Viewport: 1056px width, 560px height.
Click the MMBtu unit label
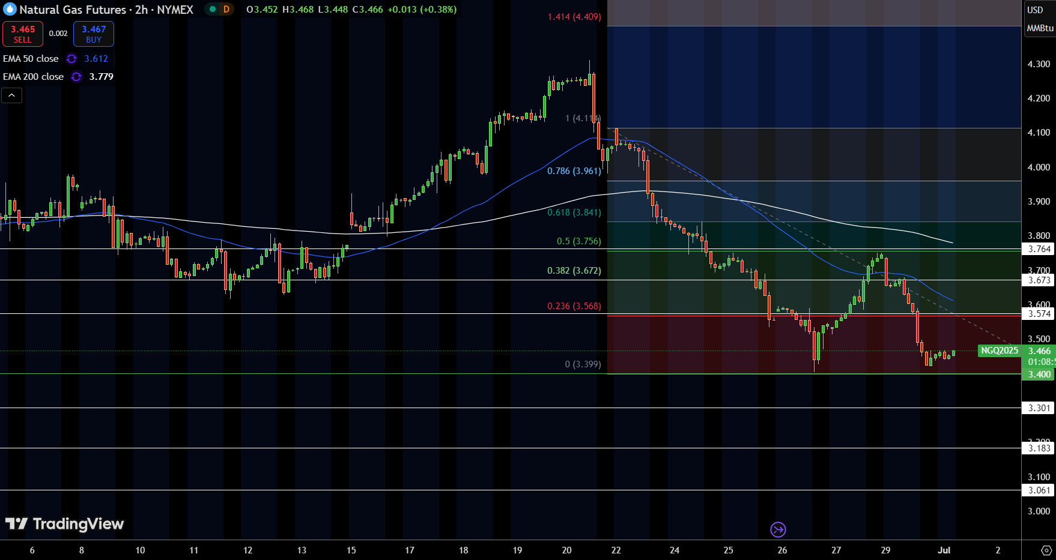point(1040,28)
